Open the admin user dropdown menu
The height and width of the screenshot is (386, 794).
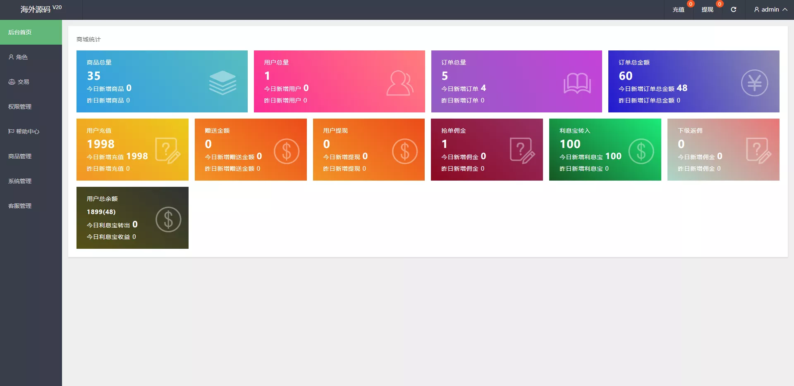770,10
